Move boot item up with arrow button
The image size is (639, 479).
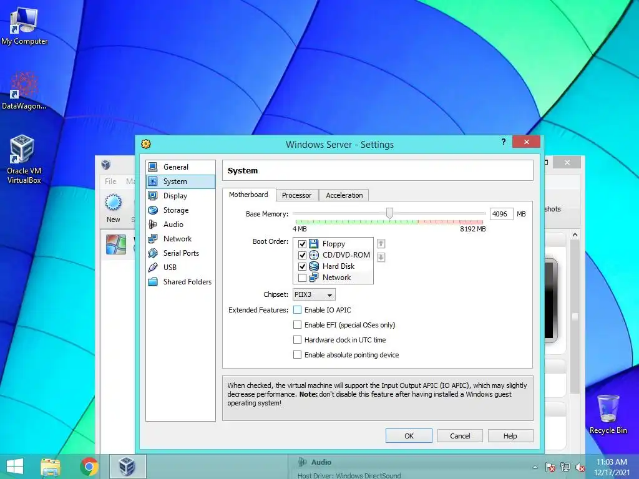point(381,244)
